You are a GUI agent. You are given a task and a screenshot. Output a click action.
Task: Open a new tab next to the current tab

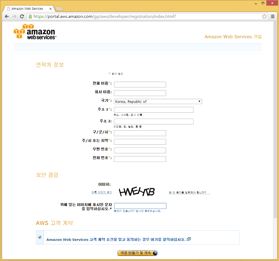coord(59,8)
